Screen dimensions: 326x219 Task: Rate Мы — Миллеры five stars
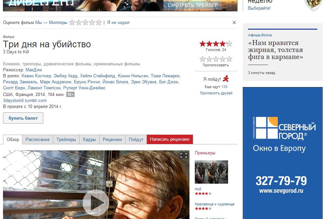click(x=99, y=22)
